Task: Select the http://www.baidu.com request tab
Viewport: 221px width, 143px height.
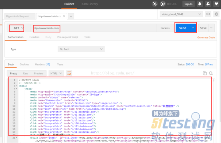Action: [49, 16]
